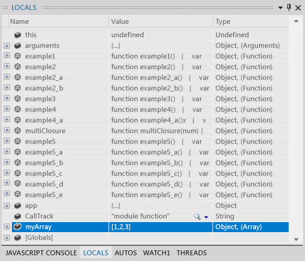Viewport: 305px width, 261px height.
Task: Open the Threads tab
Action: [192, 253]
